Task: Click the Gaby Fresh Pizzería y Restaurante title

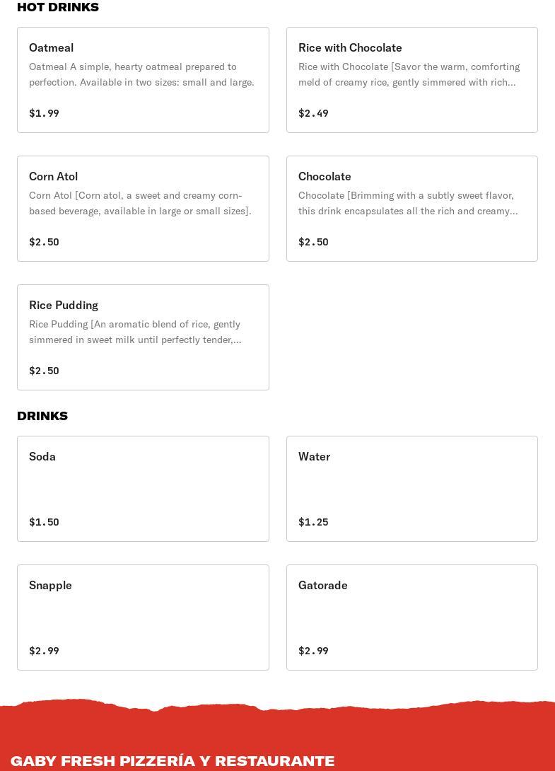Action: [x=173, y=761]
